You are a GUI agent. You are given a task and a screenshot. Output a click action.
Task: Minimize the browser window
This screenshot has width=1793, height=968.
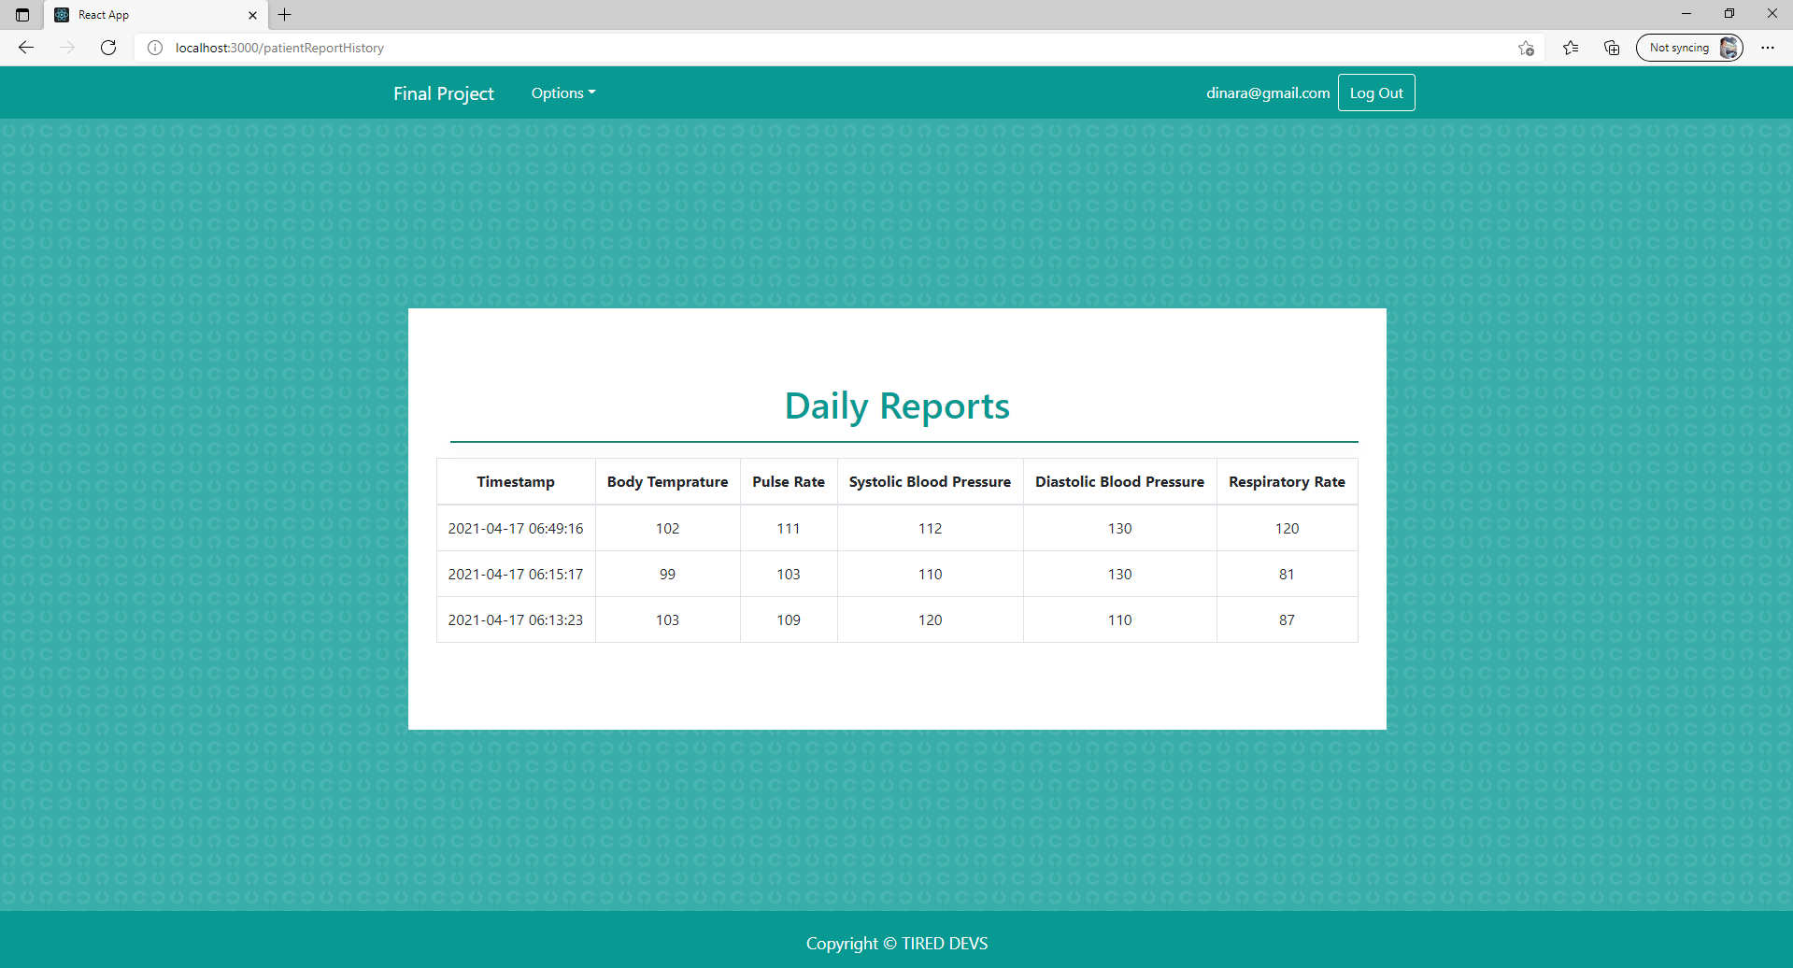coord(1686,14)
